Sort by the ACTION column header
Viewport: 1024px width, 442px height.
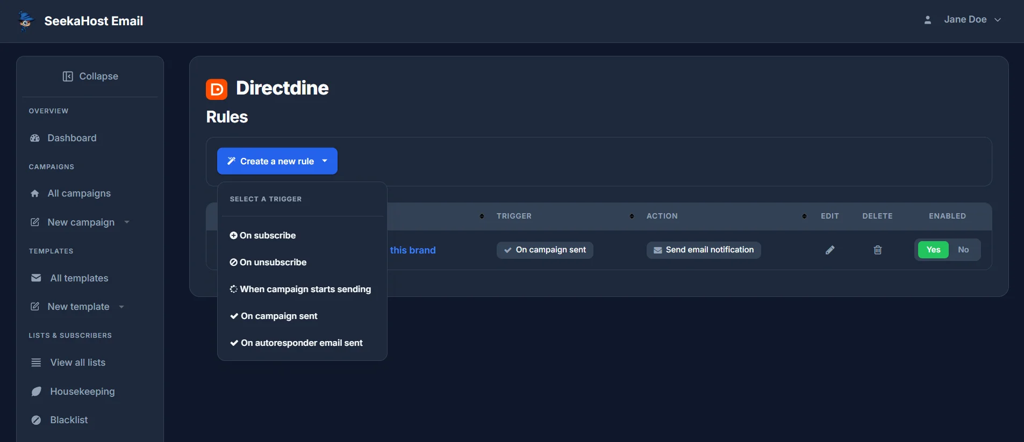(662, 216)
